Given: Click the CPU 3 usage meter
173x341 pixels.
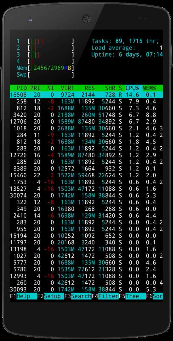Looking at the screenshot, I should coord(45,55).
